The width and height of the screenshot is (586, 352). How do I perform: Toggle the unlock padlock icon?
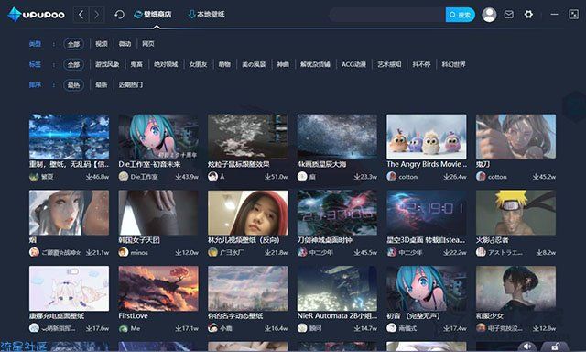[x=555, y=346]
